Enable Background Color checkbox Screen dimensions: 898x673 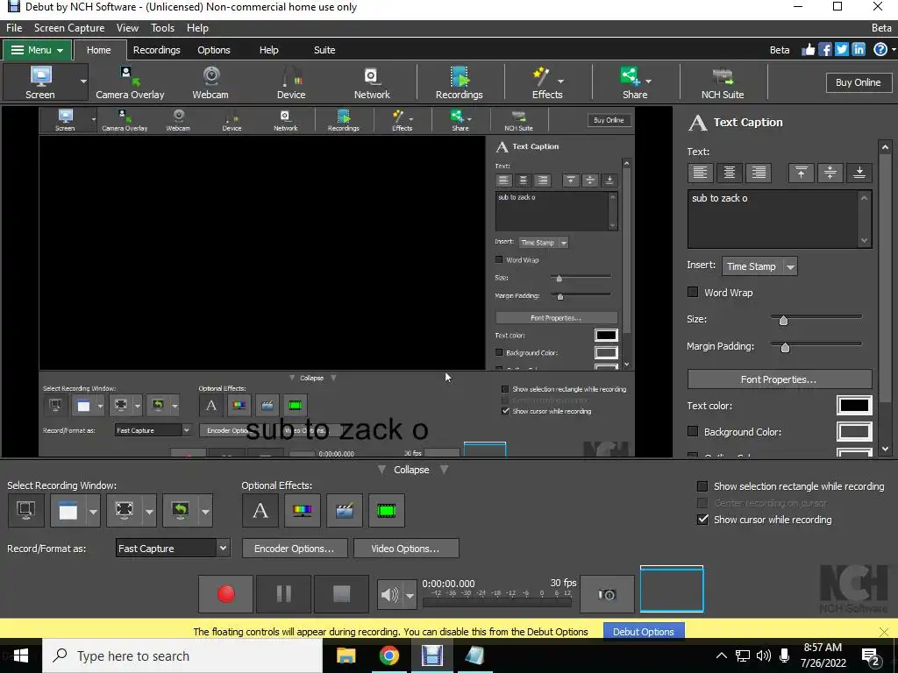click(693, 431)
